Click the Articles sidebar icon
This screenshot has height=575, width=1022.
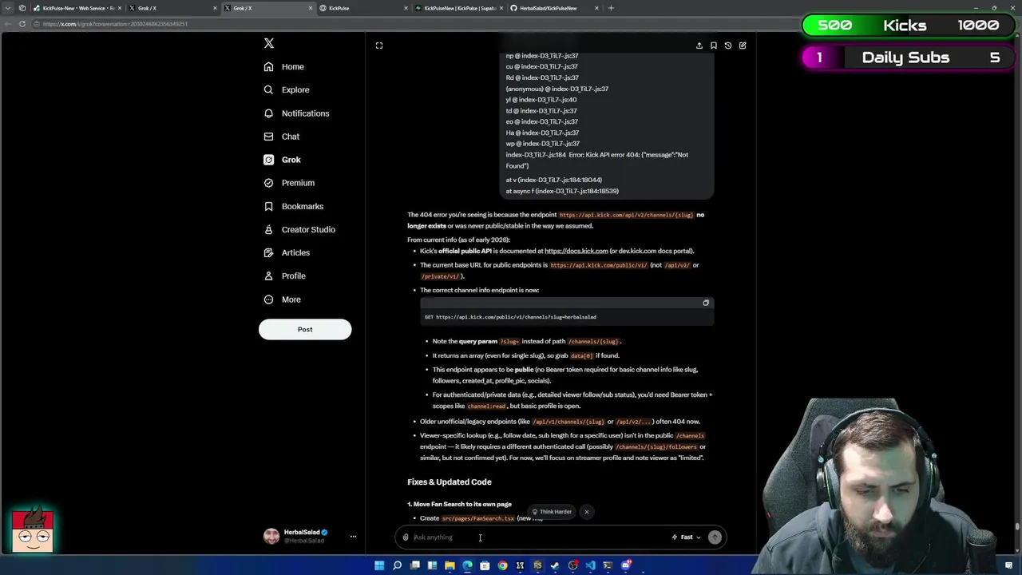[268, 252]
